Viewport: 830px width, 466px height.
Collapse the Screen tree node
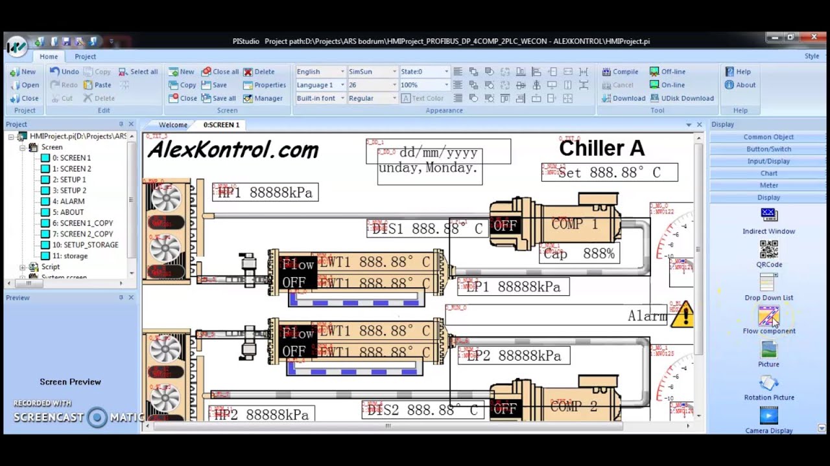pyautogui.click(x=23, y=148)
